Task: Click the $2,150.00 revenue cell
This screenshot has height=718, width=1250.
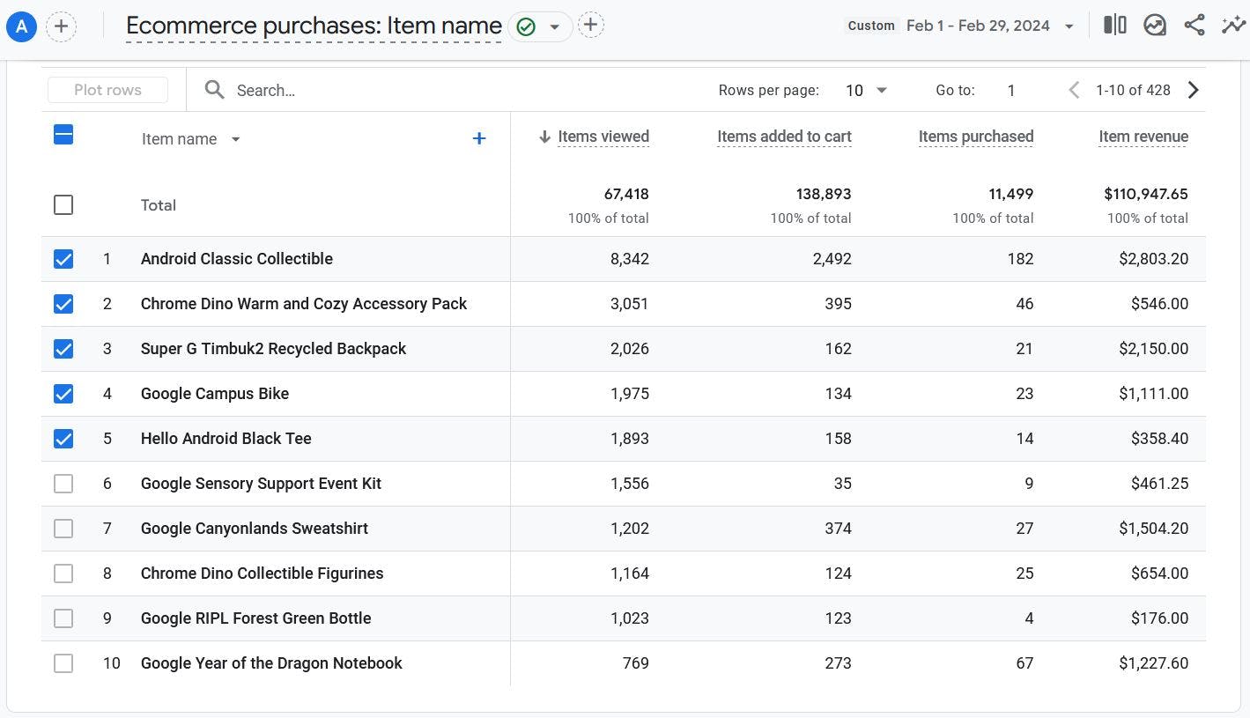Action: point(1154,349)
